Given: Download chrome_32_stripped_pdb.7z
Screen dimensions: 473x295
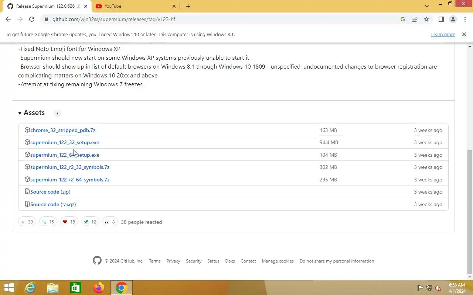Looking at the screenshot, I should [x=63, y=130].
